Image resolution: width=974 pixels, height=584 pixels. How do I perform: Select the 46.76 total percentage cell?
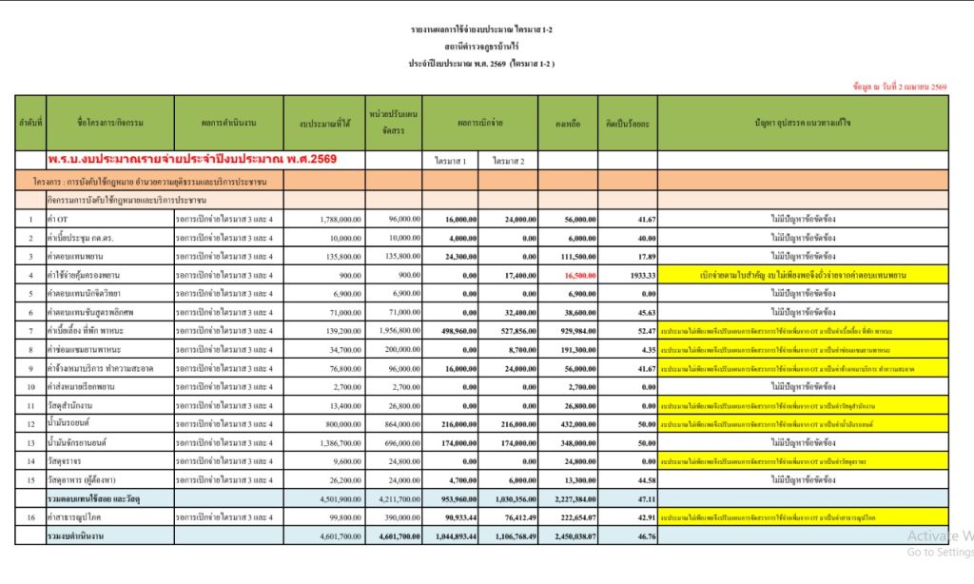point(628,536)
